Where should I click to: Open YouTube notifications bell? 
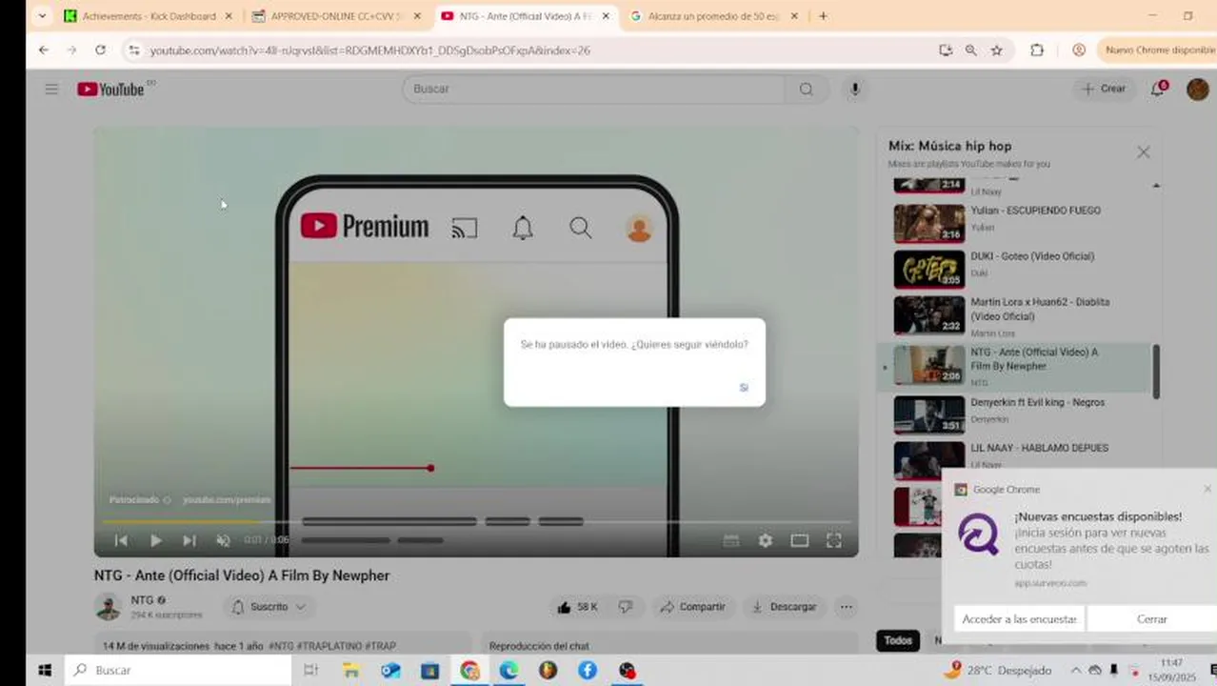pos(1158,89)
